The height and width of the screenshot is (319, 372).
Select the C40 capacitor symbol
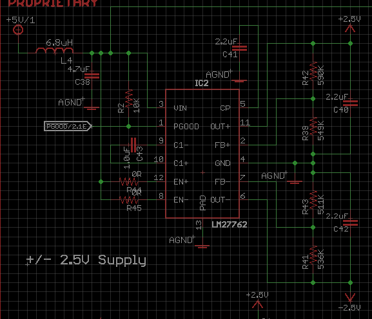click(x=351, y=103)
